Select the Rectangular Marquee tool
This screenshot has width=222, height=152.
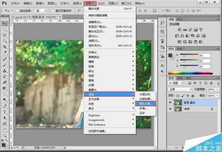(5, 29)
